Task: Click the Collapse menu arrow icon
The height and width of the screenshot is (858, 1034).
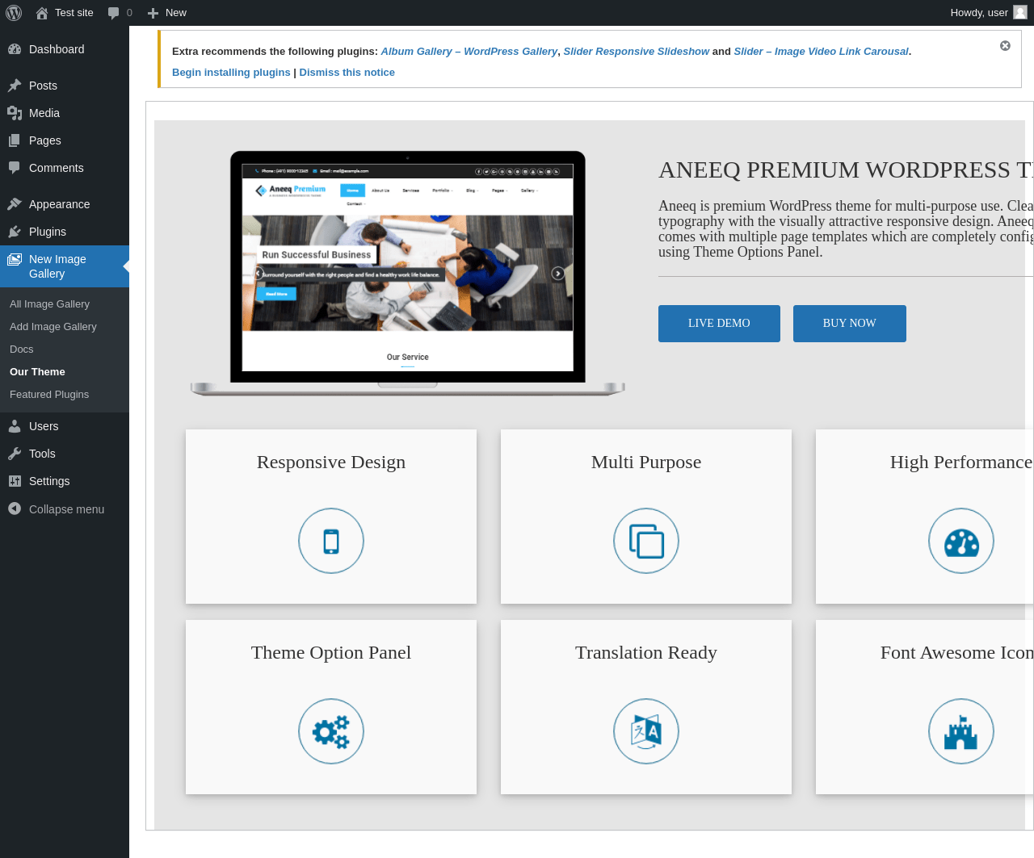Action: 15,509
